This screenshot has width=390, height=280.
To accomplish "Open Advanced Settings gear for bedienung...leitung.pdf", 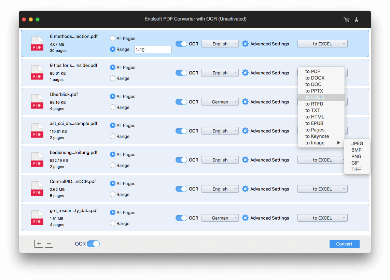I will 245,160.
